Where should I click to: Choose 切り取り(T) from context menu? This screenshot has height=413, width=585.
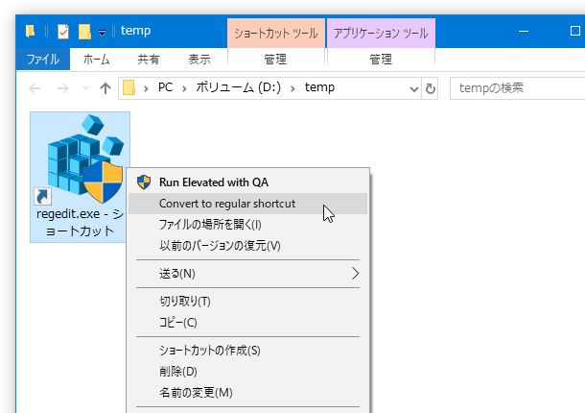point(247,302)
